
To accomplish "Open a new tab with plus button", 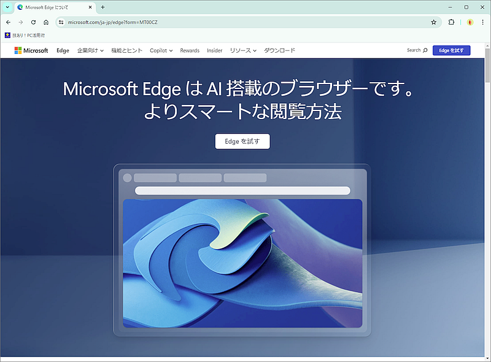I will (x=102, y=7).
